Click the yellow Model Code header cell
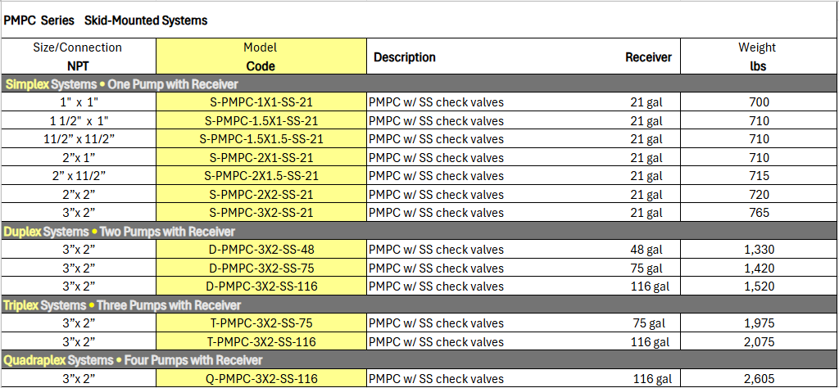The image size is (839, 388). [261, 56]
